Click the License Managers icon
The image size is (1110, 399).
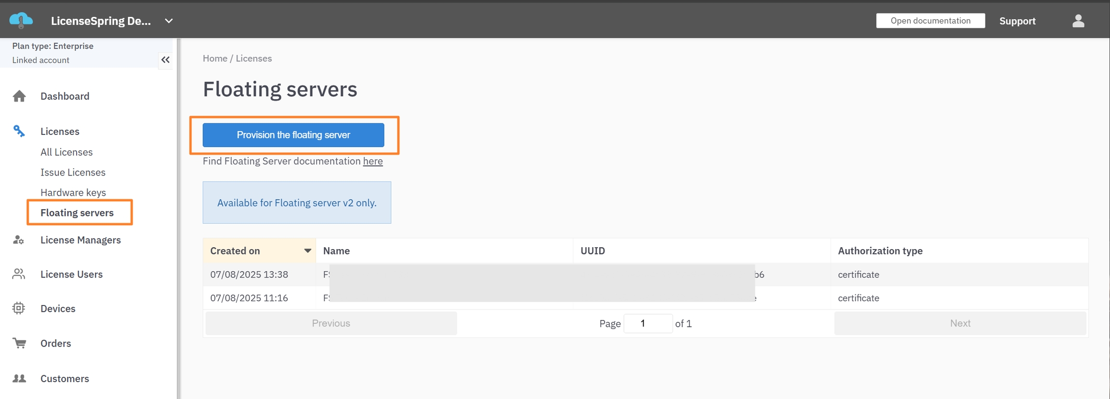click(19, 240)
